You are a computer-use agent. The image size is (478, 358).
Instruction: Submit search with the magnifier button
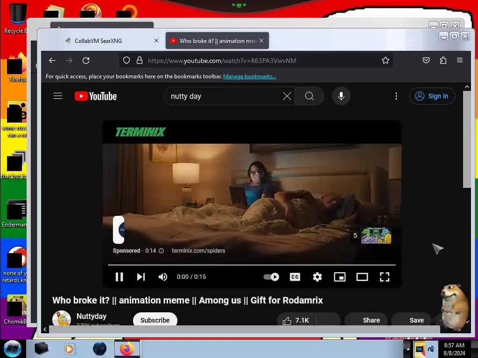pos(309,96)
